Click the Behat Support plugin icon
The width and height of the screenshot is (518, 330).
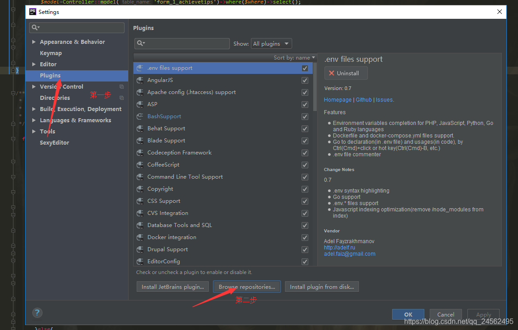pyautogui.click(x=140, y=129)
